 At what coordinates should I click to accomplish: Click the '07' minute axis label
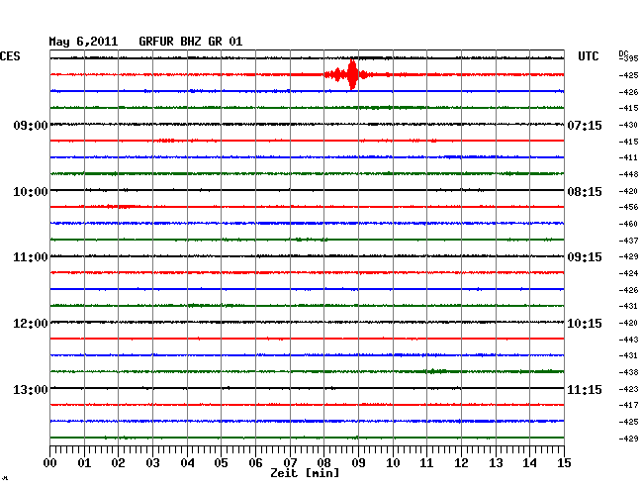(x=290, y=462)
